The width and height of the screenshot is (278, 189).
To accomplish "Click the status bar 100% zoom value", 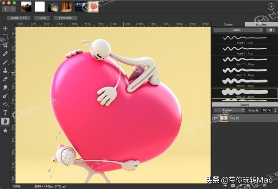I will pyautogui.click(x=17, y=186).
